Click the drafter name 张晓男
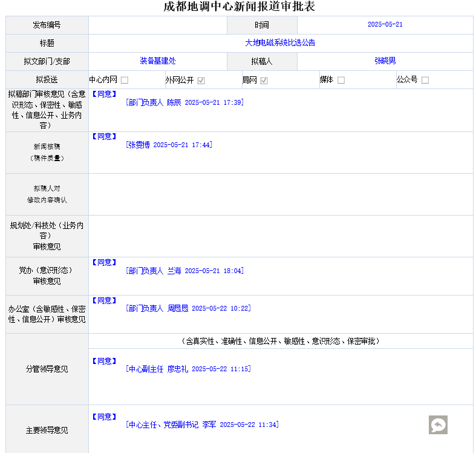 click(385, 61)
